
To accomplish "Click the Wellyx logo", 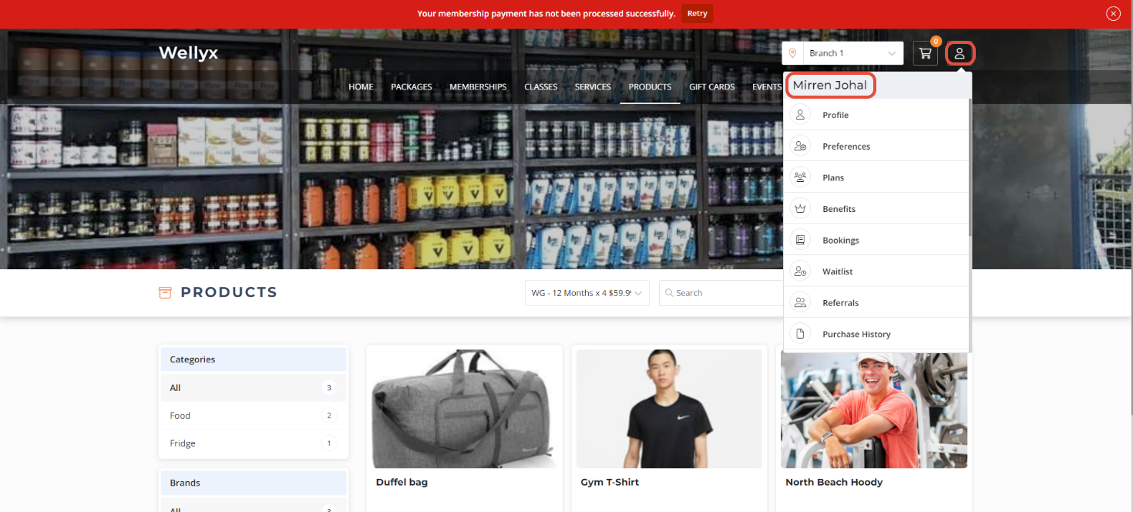I will pos(188,52).
